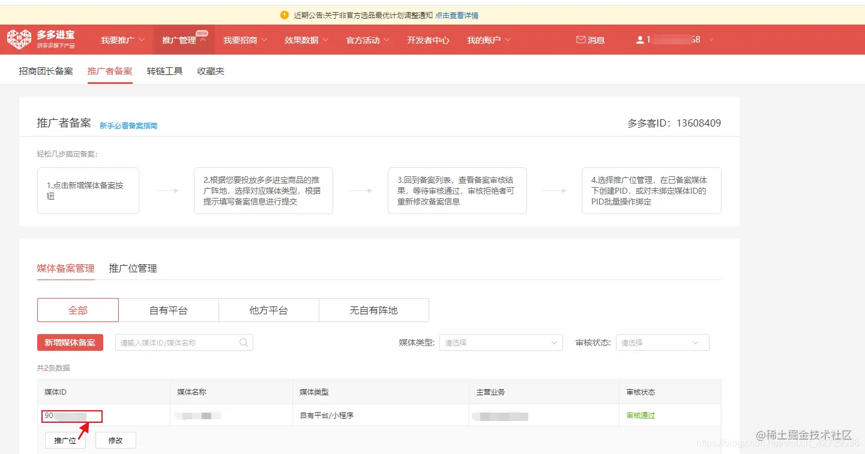The height and width of the screenshot is (454, 865).
Task: Open the account dropdown arrow beside username
Action: [x=711, y=40]
